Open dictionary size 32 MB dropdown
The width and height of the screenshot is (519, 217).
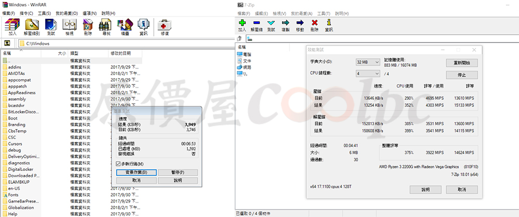368,62
